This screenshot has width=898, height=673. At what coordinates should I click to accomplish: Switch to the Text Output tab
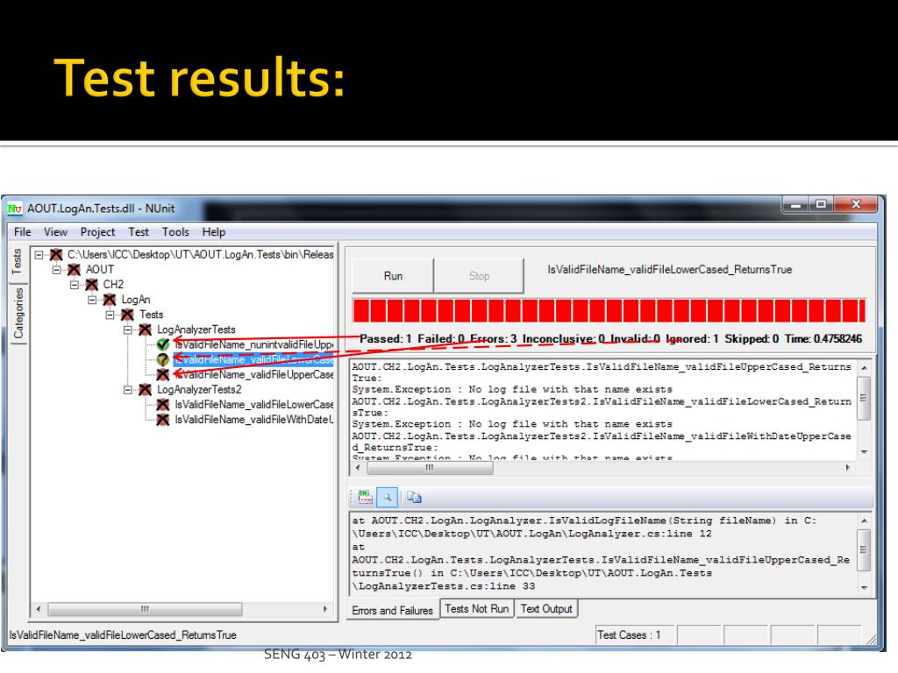click(545, 609)
